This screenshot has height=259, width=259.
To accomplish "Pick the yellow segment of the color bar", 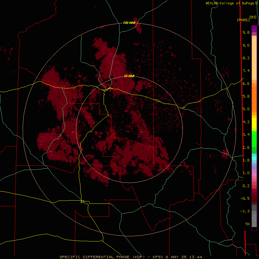I will click(x=254, y=123).
